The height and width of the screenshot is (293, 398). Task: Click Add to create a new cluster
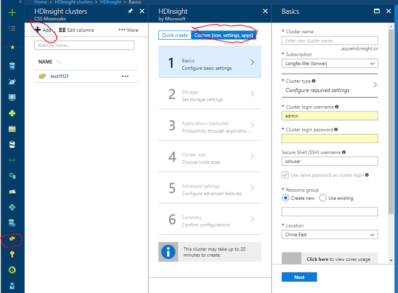click(x=43, y=30)
